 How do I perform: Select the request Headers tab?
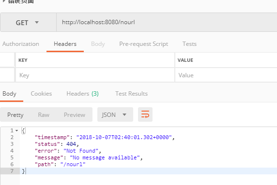pos(65,44)
